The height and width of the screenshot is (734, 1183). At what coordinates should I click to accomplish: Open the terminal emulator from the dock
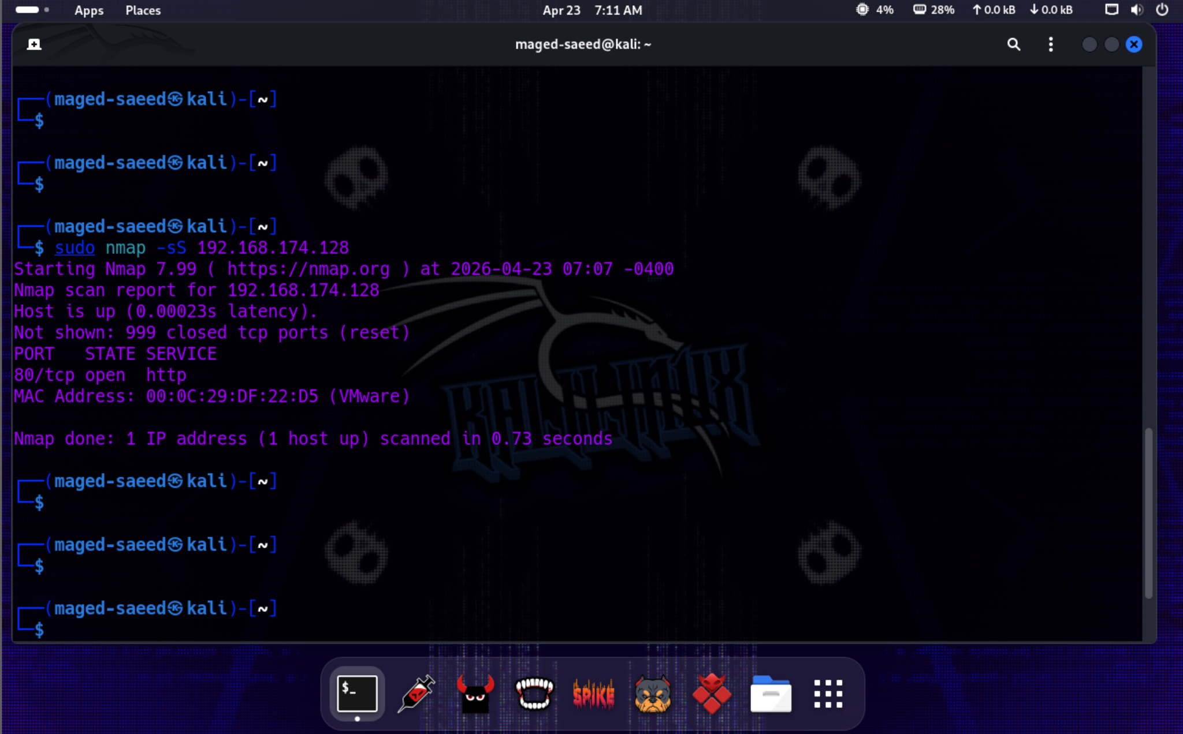coord(358,694)
